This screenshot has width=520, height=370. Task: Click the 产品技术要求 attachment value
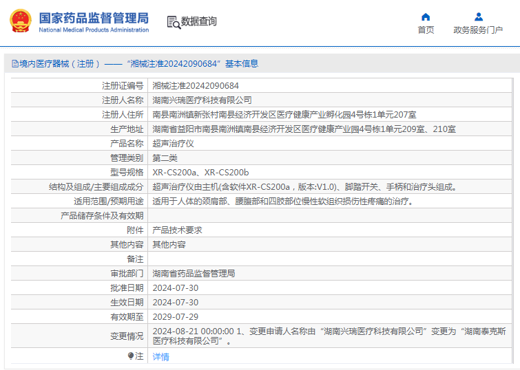click(178, 230)
